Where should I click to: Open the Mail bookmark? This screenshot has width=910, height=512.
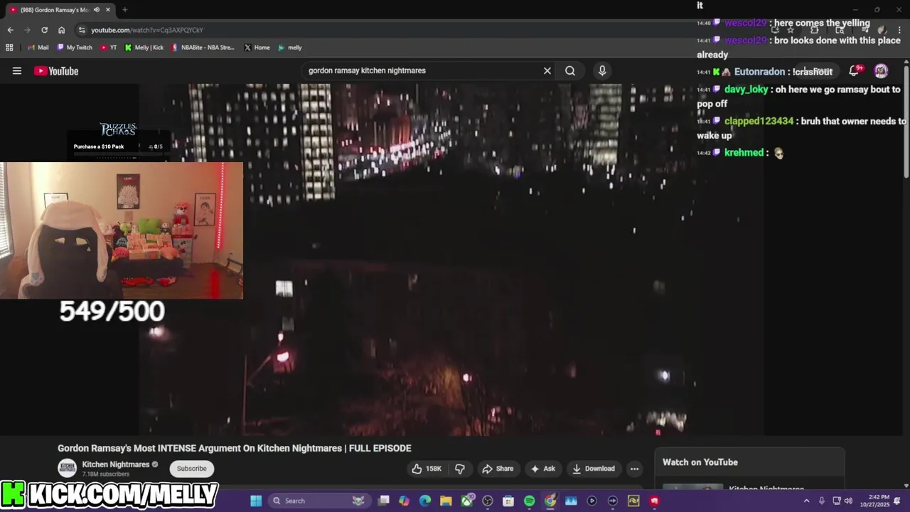click(x=38, y=48)
